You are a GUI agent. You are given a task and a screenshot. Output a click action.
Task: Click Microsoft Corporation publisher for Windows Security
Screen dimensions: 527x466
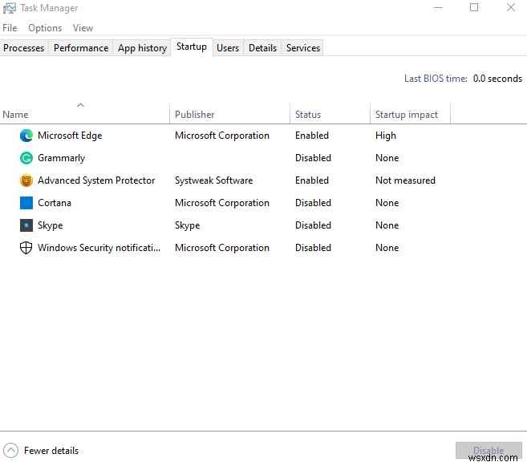point(222,249)
